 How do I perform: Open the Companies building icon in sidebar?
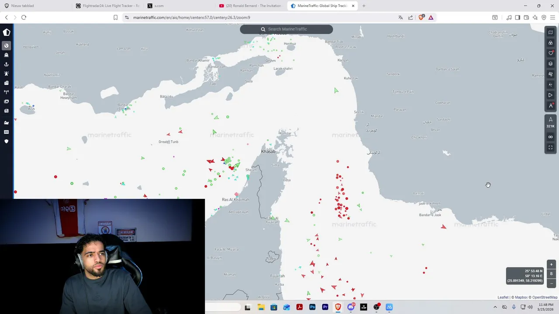coord(7,83)
